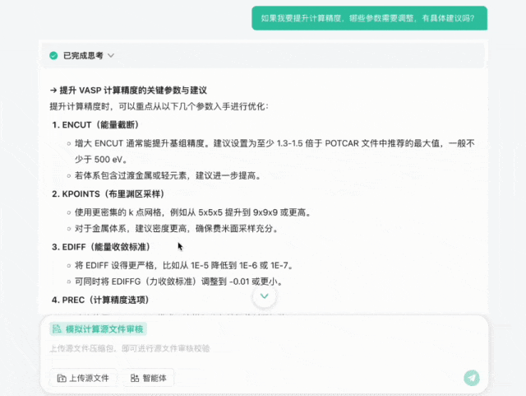The image size is (526, 396).
Task: Click the 2. KPOINTS（布里渊区采样） heading
Action: coord(107,194)
